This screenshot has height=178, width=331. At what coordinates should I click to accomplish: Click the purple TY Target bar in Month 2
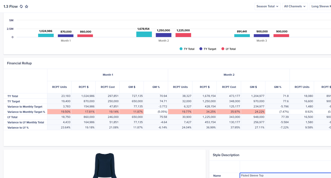point(163,35)
